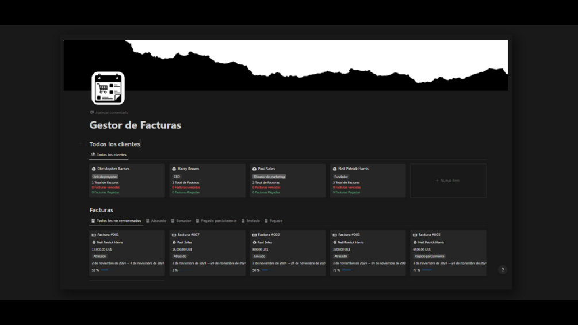The width and height of the screenshot is (578, 325).
Task: Click client avatar icon inside Factura #005 card
Action: pos(415,243)
